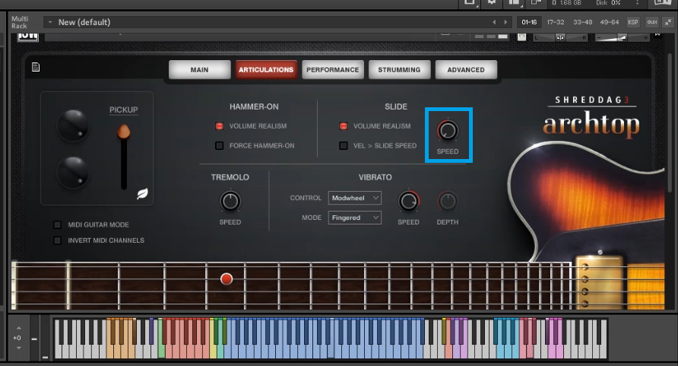Open the New (default) multi preset dropdown arrow

click(x=50, y=22)
